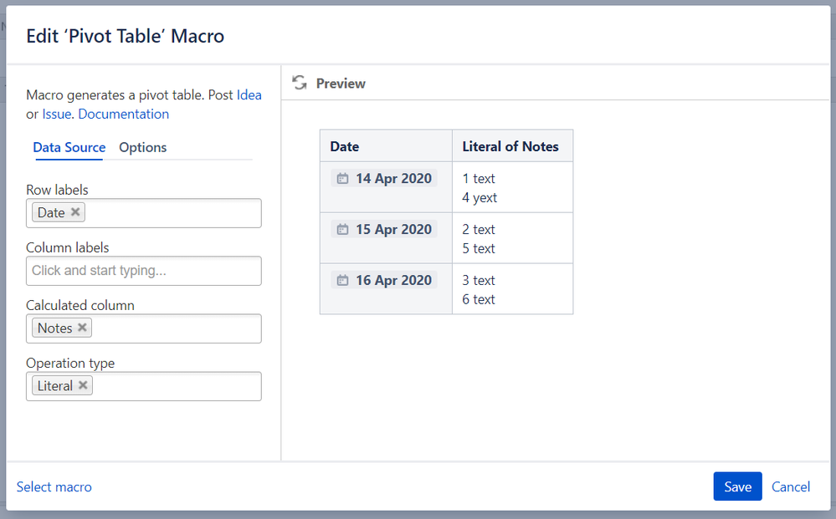The image size is (836, 519).
Task: Focus the Calculated column field
Action: [x=144, y=328]
